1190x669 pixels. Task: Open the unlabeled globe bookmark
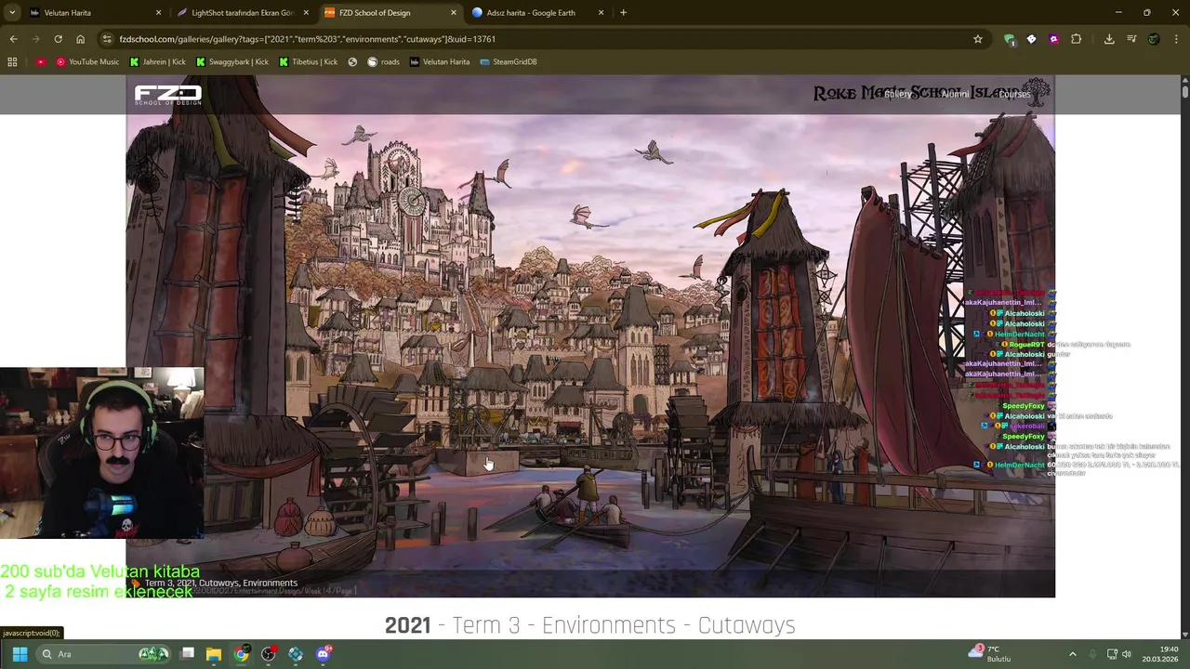point(352,61)
